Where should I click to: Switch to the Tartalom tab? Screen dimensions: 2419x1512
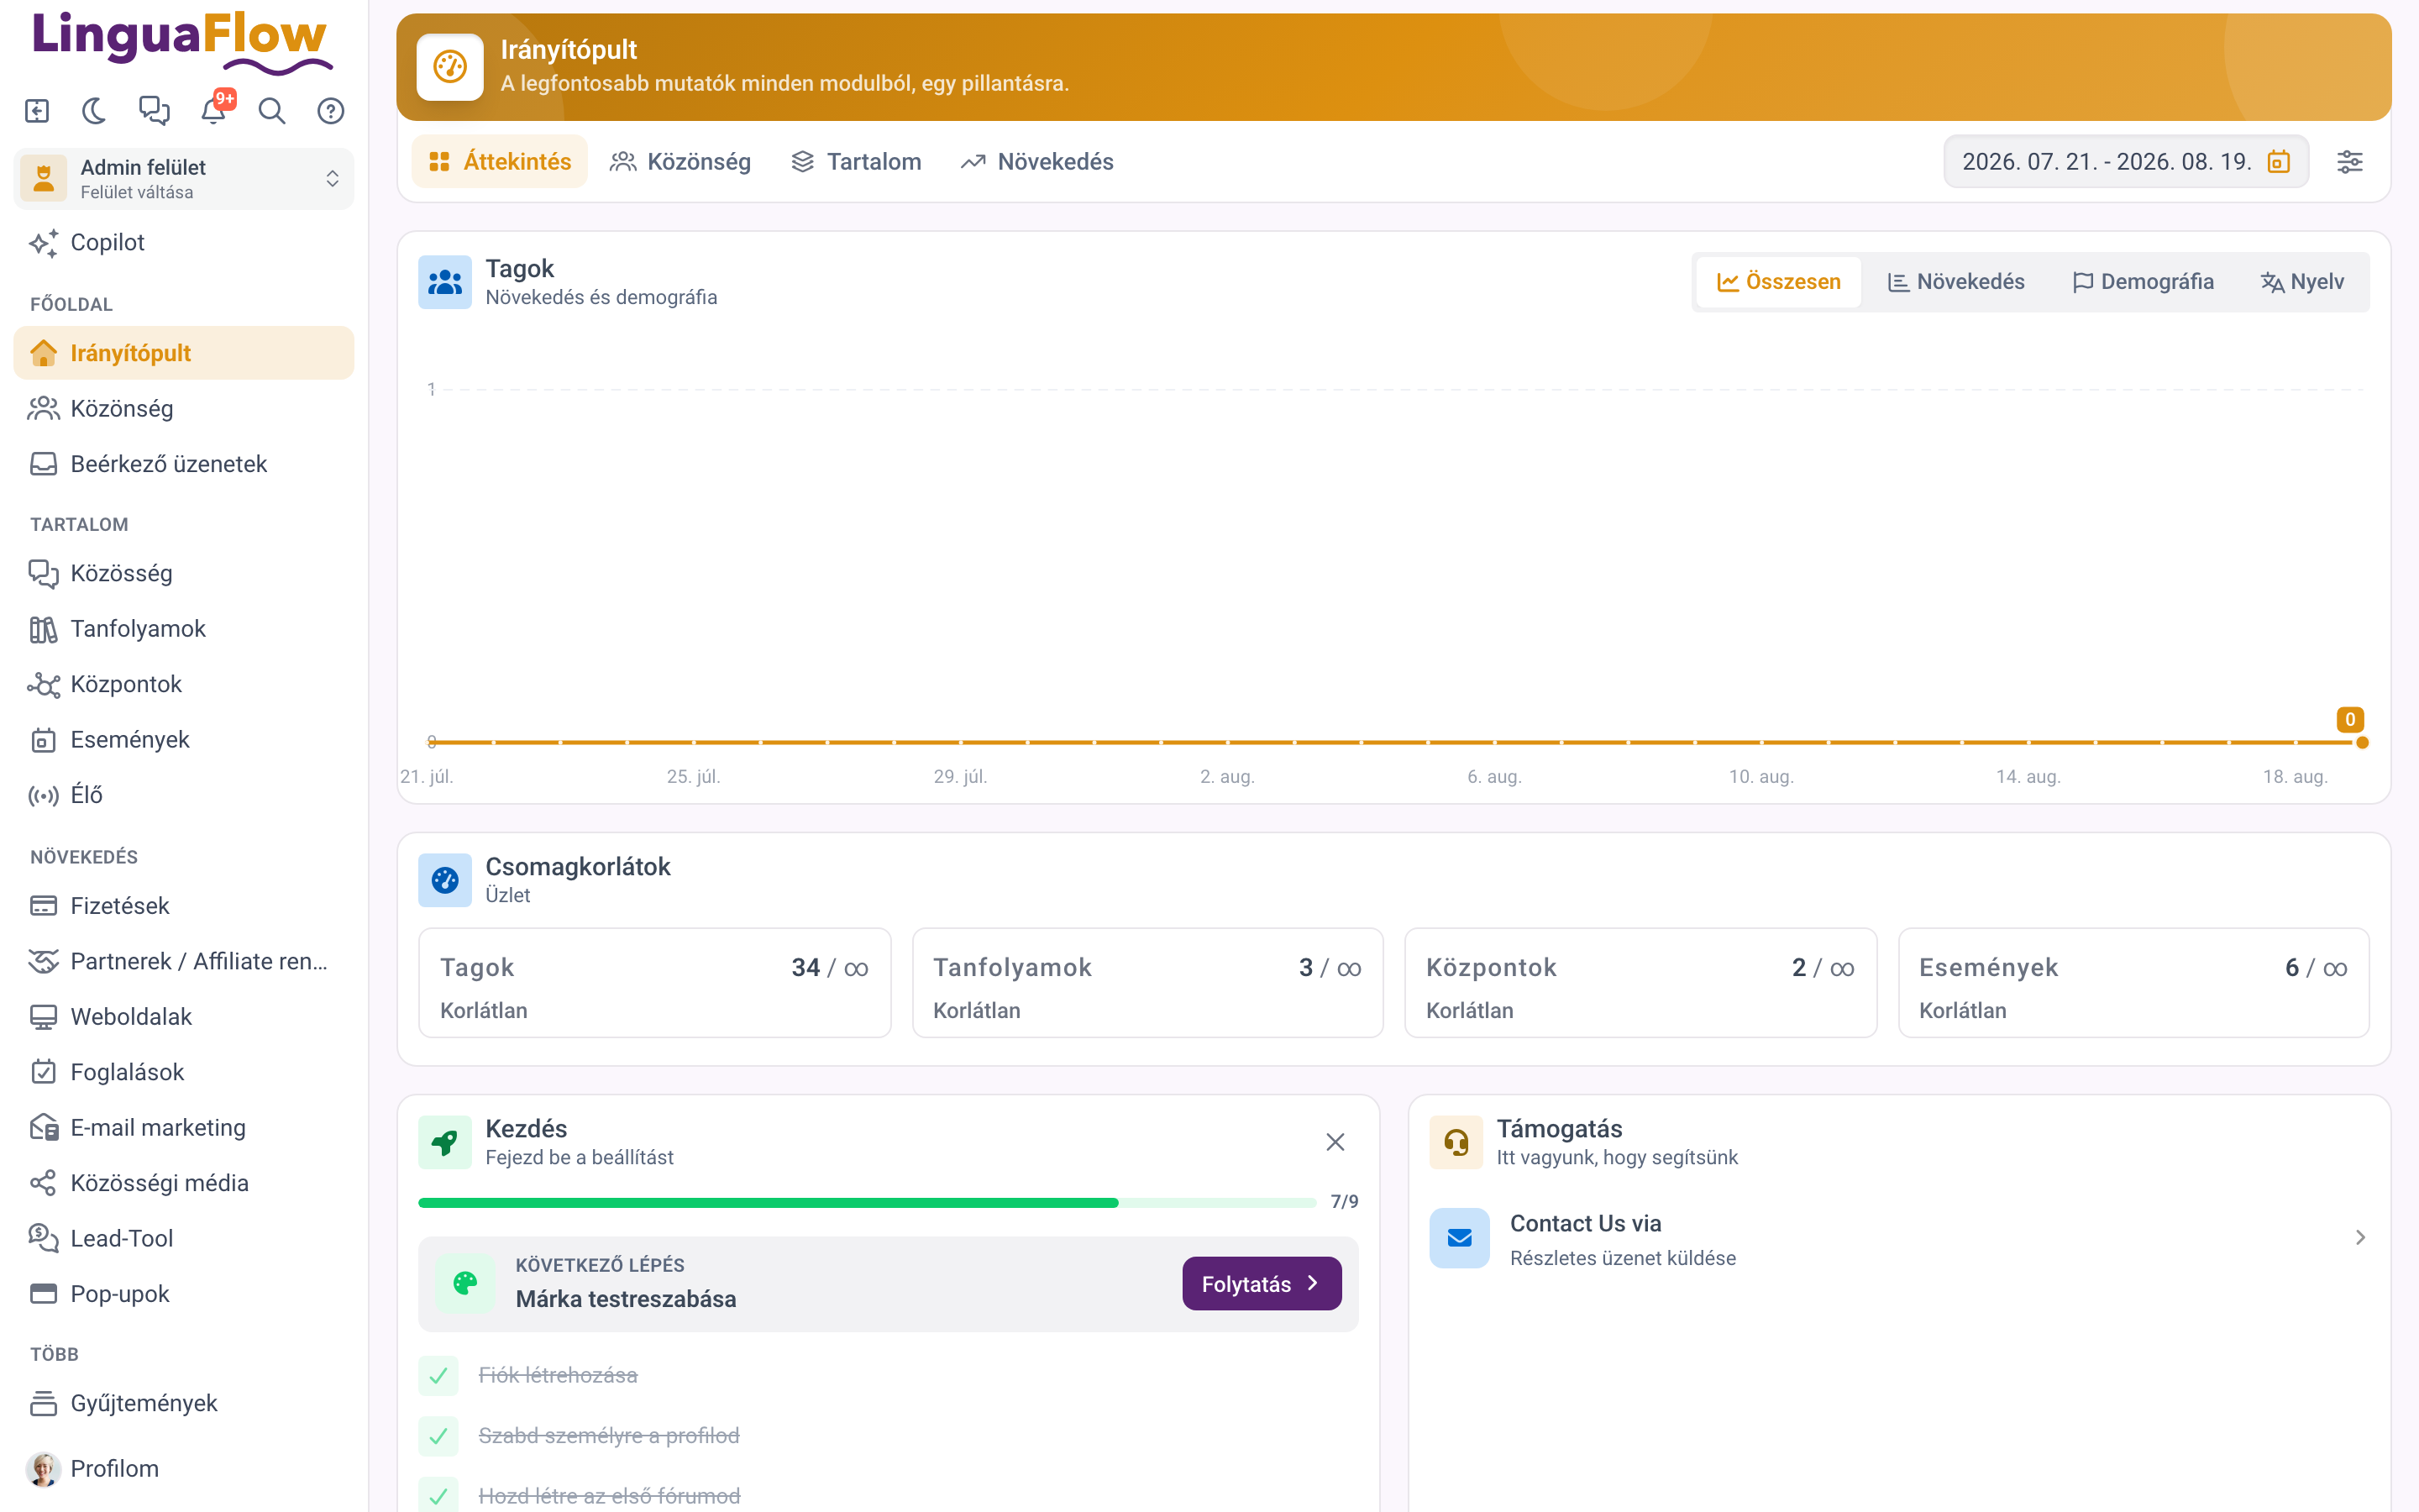pyautogui.click(x=857, y=162)
